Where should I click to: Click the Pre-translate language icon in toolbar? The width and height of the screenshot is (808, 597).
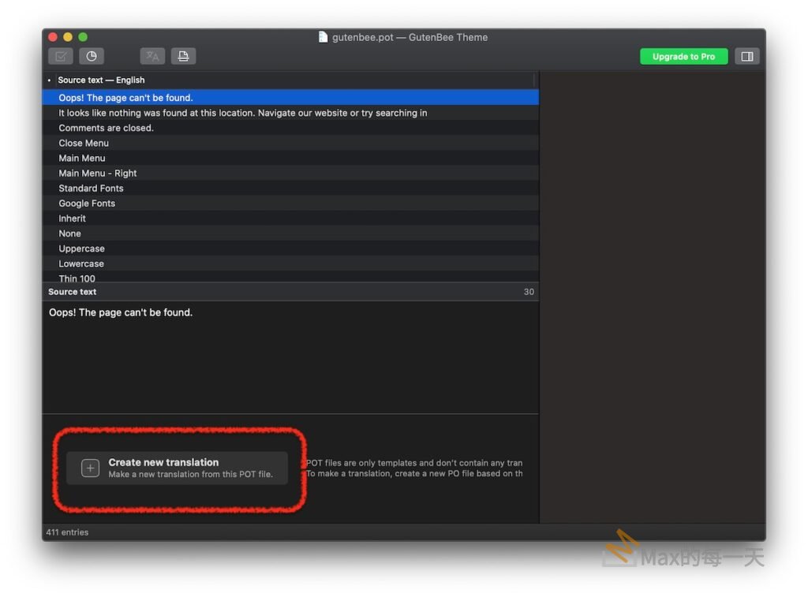point(152,56)
